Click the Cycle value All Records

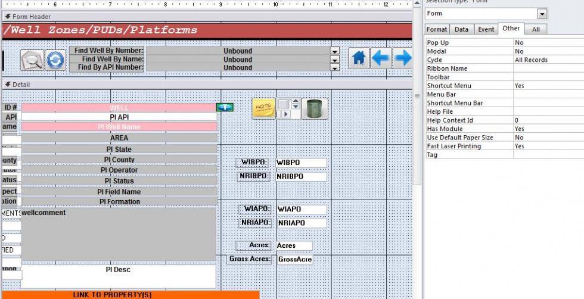pyautogui.click(x=549, y=60)
